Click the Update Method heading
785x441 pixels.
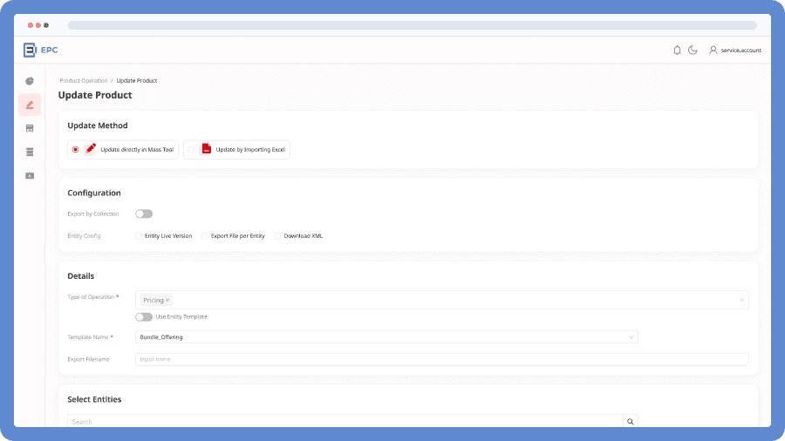[98, 126]
